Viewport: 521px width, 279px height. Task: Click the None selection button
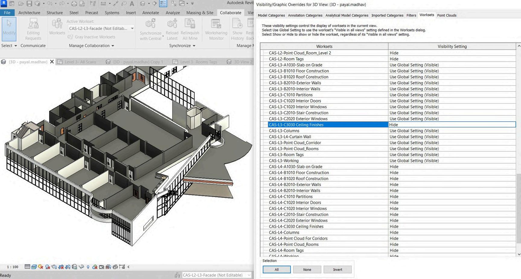pyautogui.click(x=307, y=269)
